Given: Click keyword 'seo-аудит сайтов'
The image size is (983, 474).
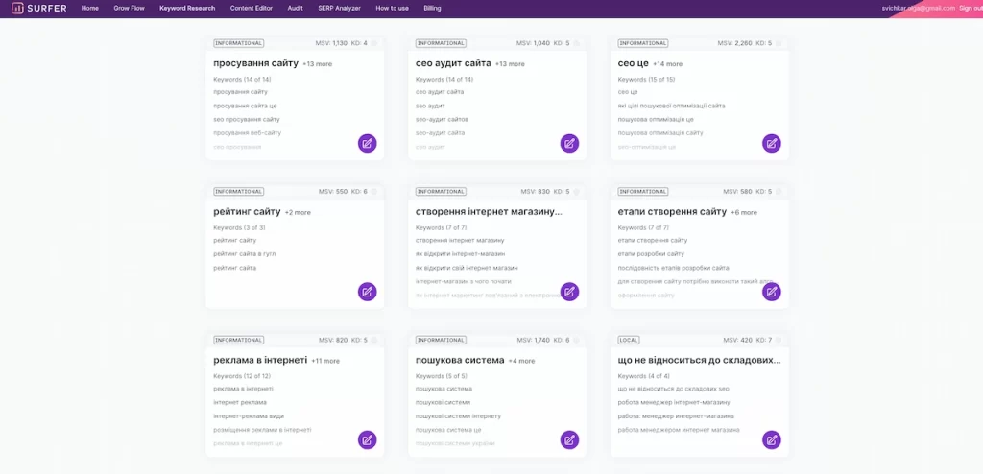Looking at the screenshot, I should (442, 119).
